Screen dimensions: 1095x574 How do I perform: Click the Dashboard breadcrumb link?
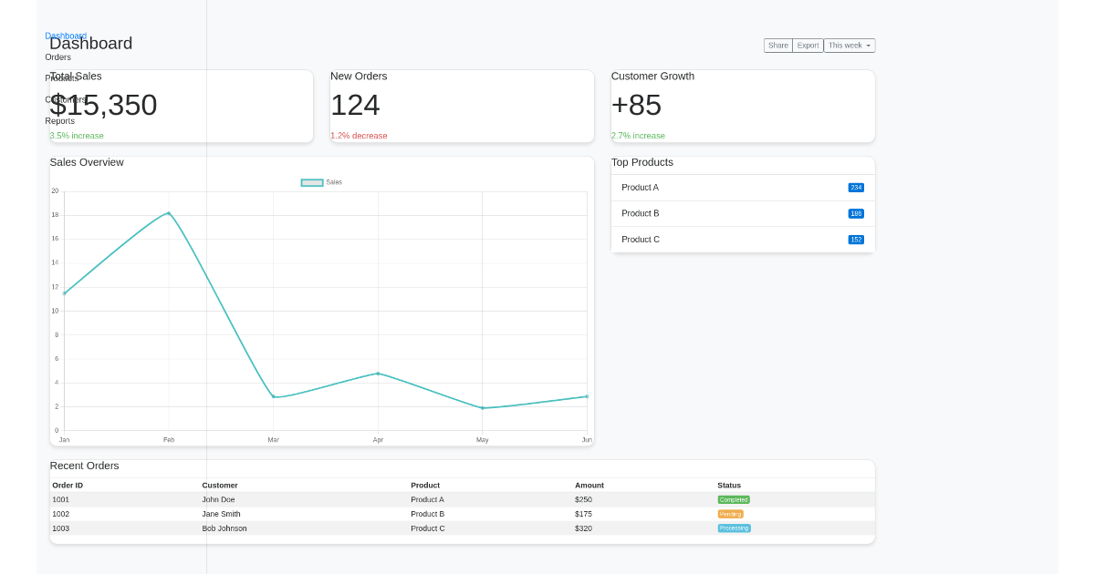[x=65, y=36]
